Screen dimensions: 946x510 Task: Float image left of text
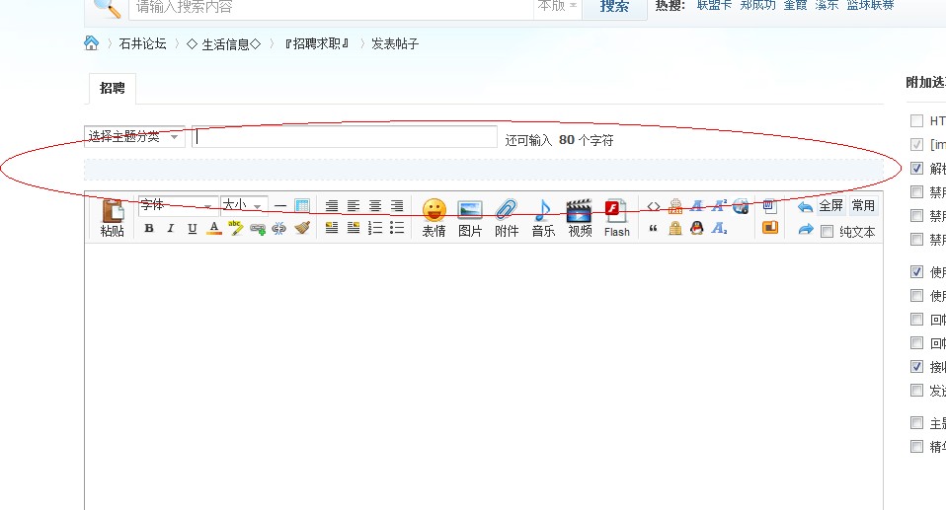tap(332, 227)
